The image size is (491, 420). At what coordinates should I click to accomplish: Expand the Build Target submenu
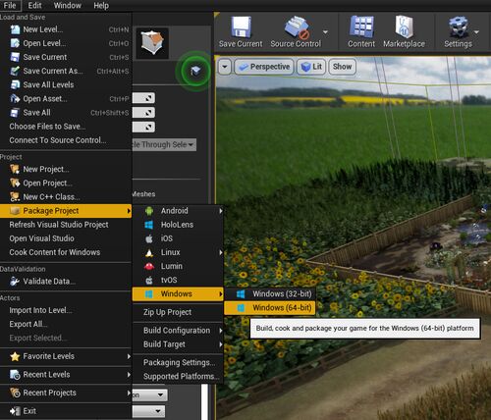(x=178, y=344)
